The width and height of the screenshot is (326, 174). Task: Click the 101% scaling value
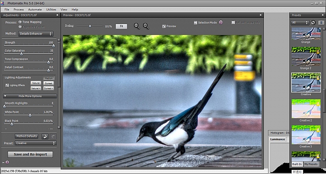pyautogui.click(x=108, y=26)
